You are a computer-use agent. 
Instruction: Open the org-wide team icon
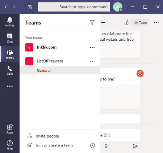[x=126, y=22]
